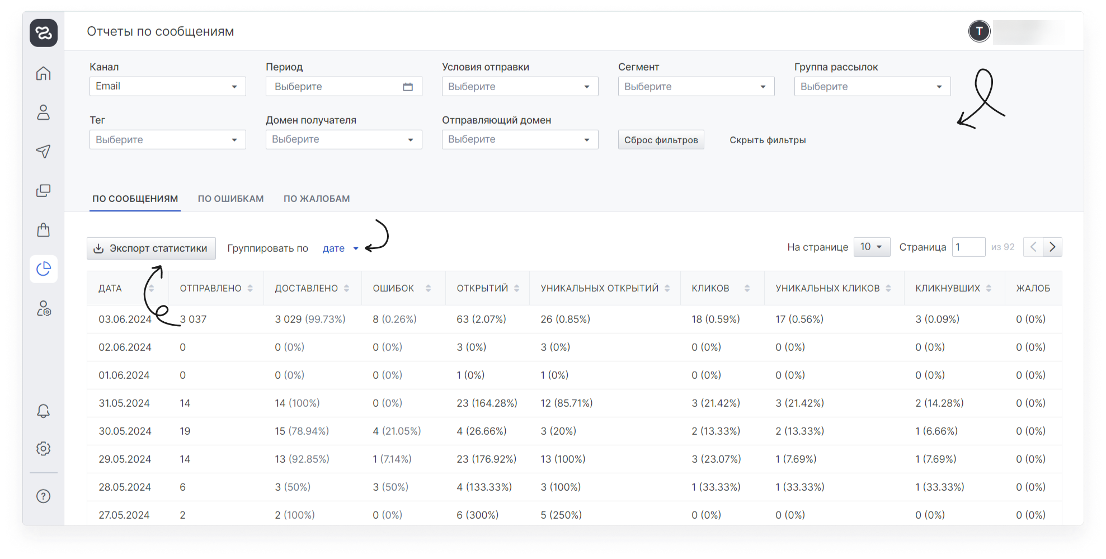Click the ЖАЛОБ column header
This screenshot has width=1106, height=559.
pyautogui.click(x=1033, y=288)
